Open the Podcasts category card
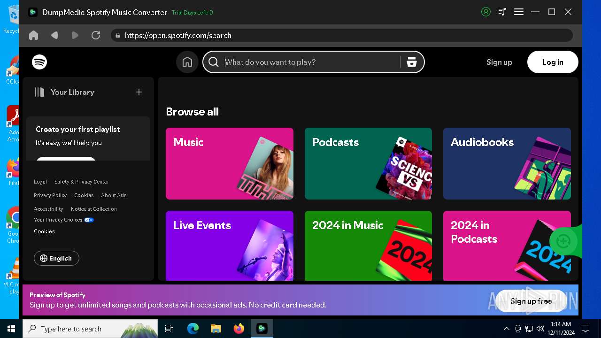The width and height of the screenshot is (601, 338). tap(368, 164)
